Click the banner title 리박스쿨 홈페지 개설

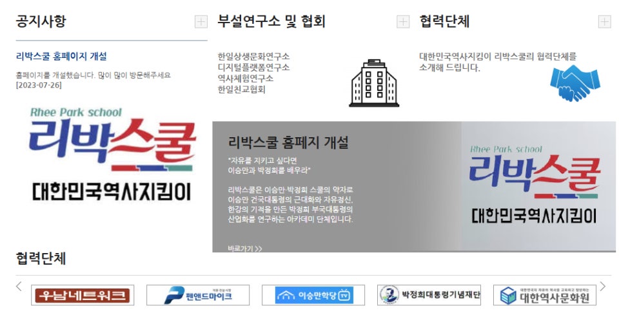[288, 142]
